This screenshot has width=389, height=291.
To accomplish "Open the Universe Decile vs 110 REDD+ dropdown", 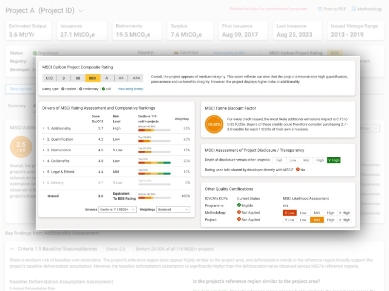I will pos(117,210).
